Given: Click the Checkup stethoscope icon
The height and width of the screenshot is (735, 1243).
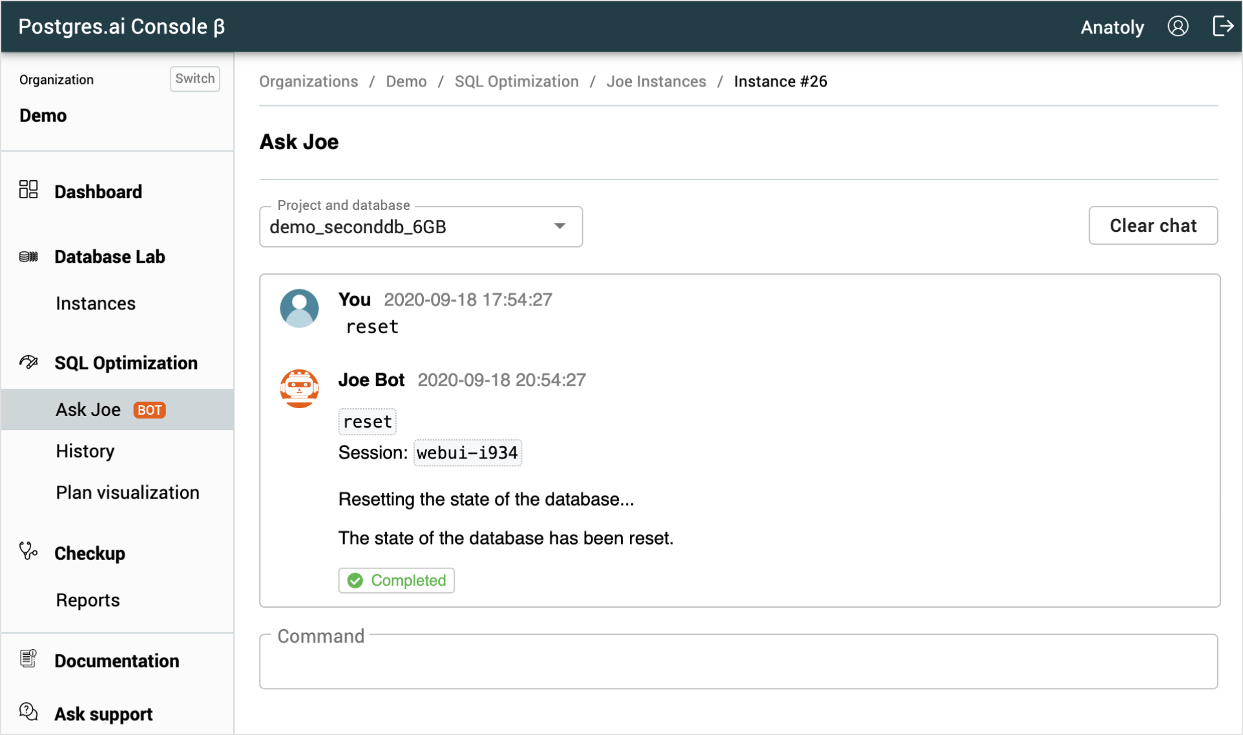Looking at the screenshot, I should 28,551.
